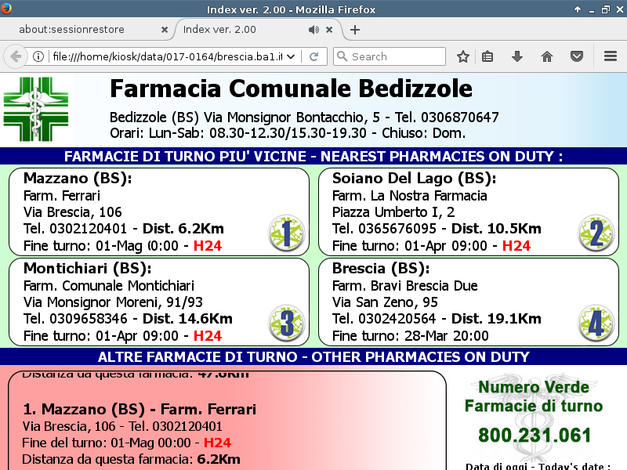Viewport: 627px width, 470px height.
Task: Click the number 1 badge for Mazzano pharmacy
Action: [x=286, y=233]
